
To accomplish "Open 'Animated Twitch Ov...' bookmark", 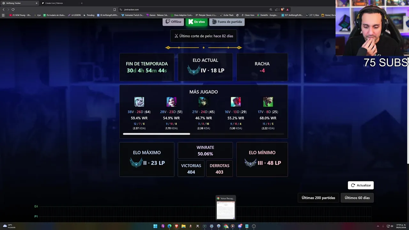I will [x=132, y=15].
